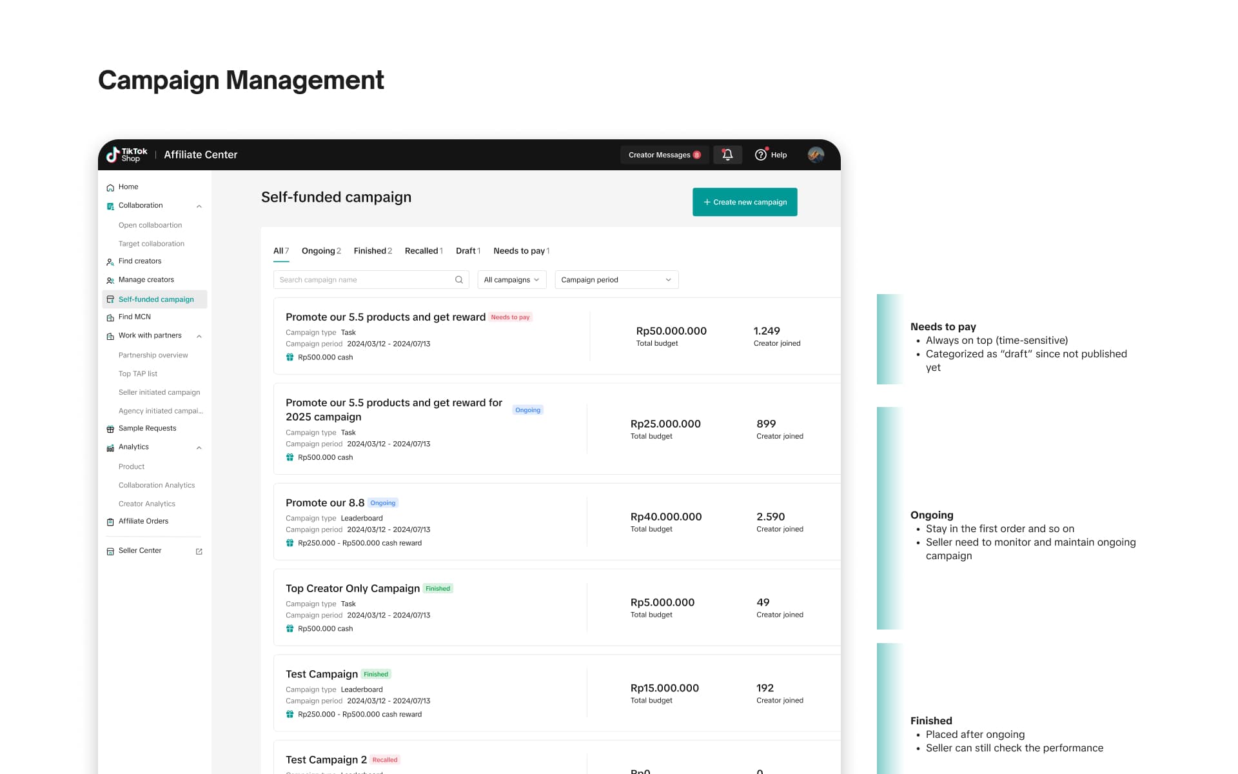This screenshot has height=774, width=1238.
Task: Open Collaboration Analytics item
Action: tap(157, 485)
